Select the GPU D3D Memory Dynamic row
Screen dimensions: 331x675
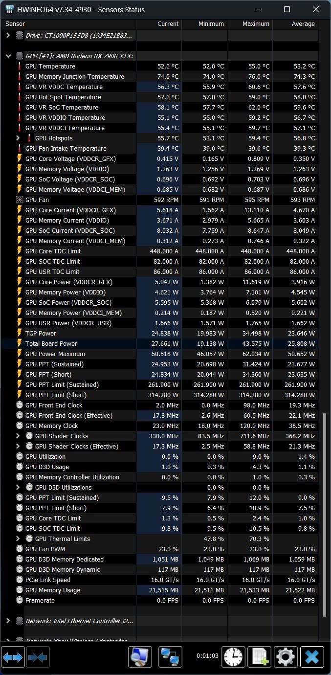tap(159, 569)
